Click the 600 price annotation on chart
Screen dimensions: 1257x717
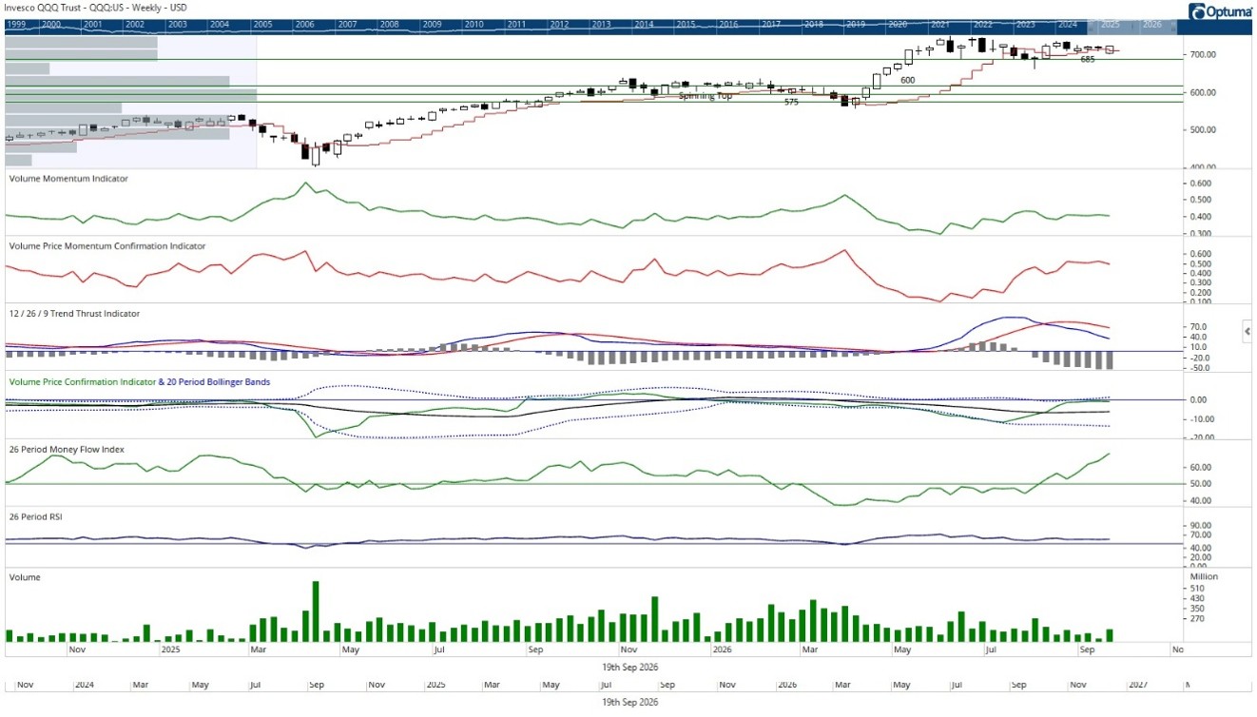[908, 81]
